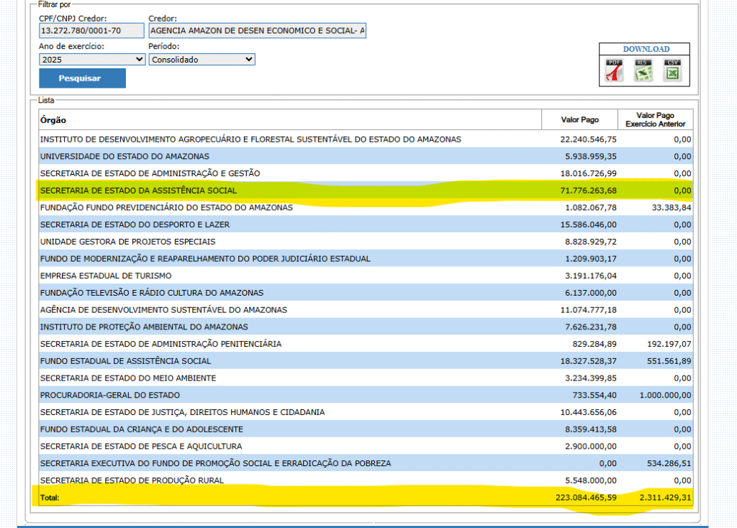Focus the CPF/CNPJ Credor input field
This screenshot has width=737, height=528.
tap(91, 30)
